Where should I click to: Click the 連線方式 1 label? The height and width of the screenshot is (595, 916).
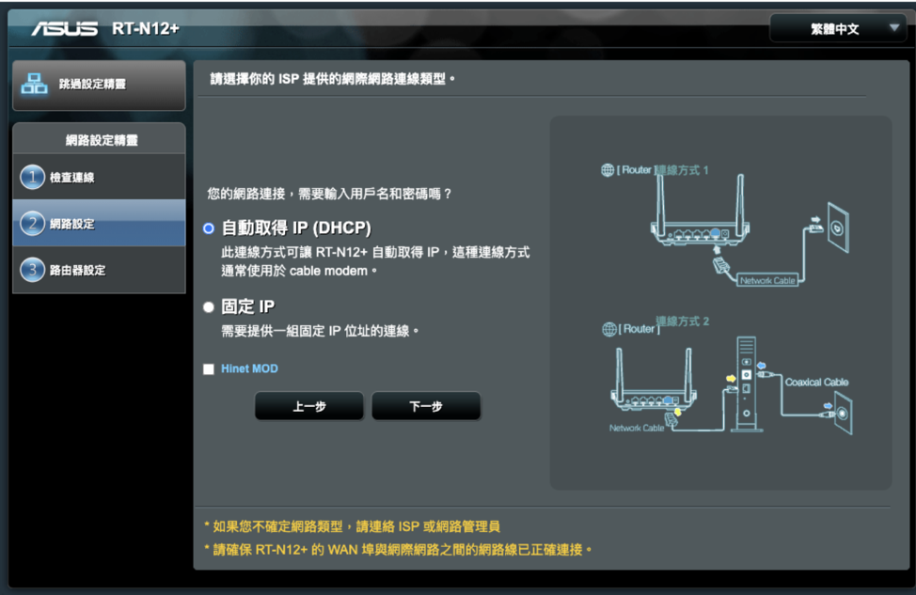[x=681, y=170]
